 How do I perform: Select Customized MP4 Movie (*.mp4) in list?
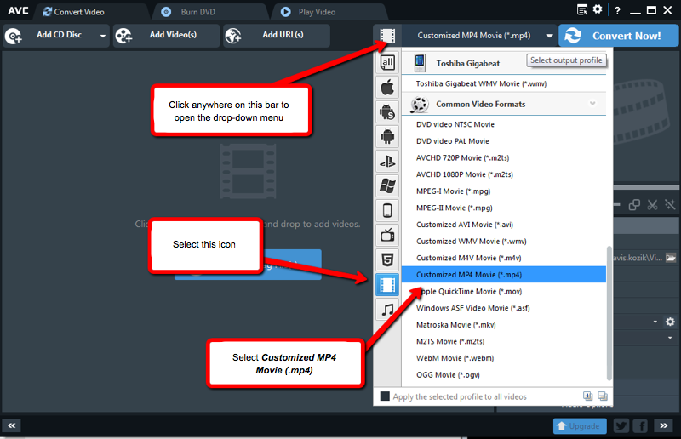point(504,275)
